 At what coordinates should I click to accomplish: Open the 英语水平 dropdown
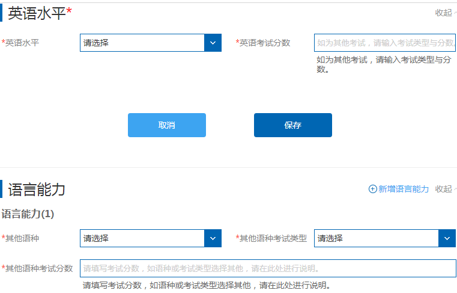pos(150,43)
